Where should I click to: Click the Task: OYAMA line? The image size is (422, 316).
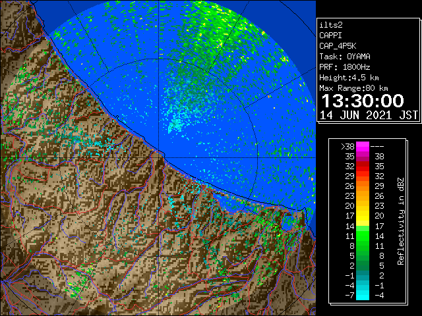[x=345, y=57]
